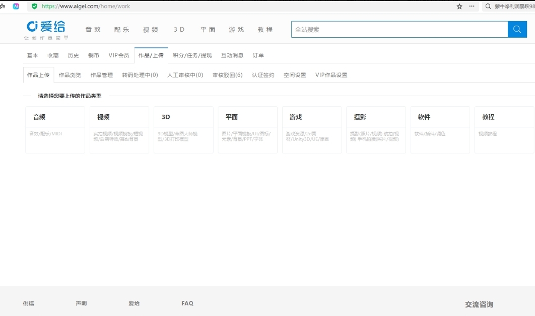535x316 pixels.
Task: Click the browser address bar URL
Action: pos(86,6)
